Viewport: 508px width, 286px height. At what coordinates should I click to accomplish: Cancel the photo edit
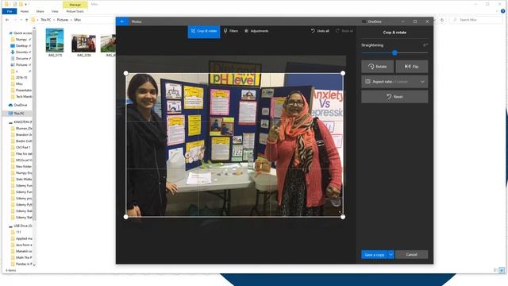pos(411,254)
